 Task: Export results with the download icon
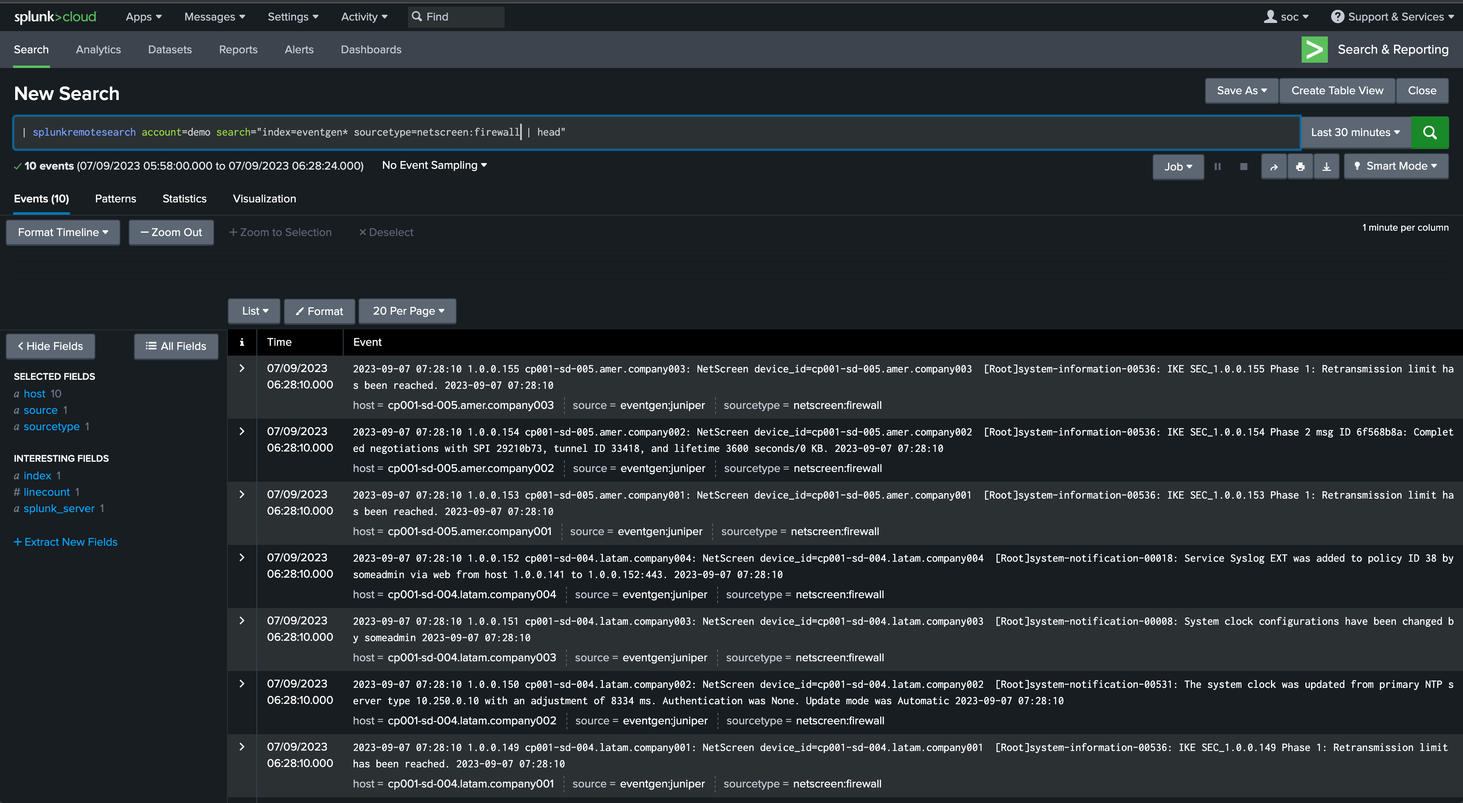click(x=1327, y=166)
